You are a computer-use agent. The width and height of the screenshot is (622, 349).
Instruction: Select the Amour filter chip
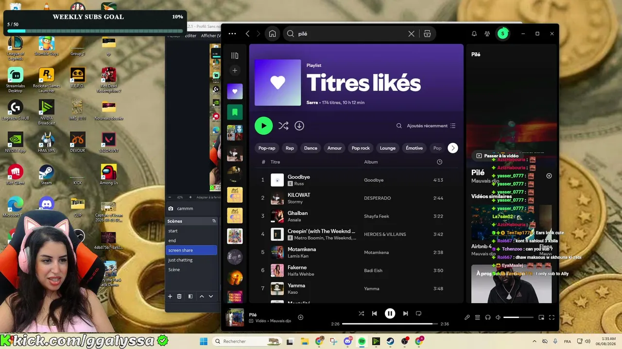(x=334, y=148)
